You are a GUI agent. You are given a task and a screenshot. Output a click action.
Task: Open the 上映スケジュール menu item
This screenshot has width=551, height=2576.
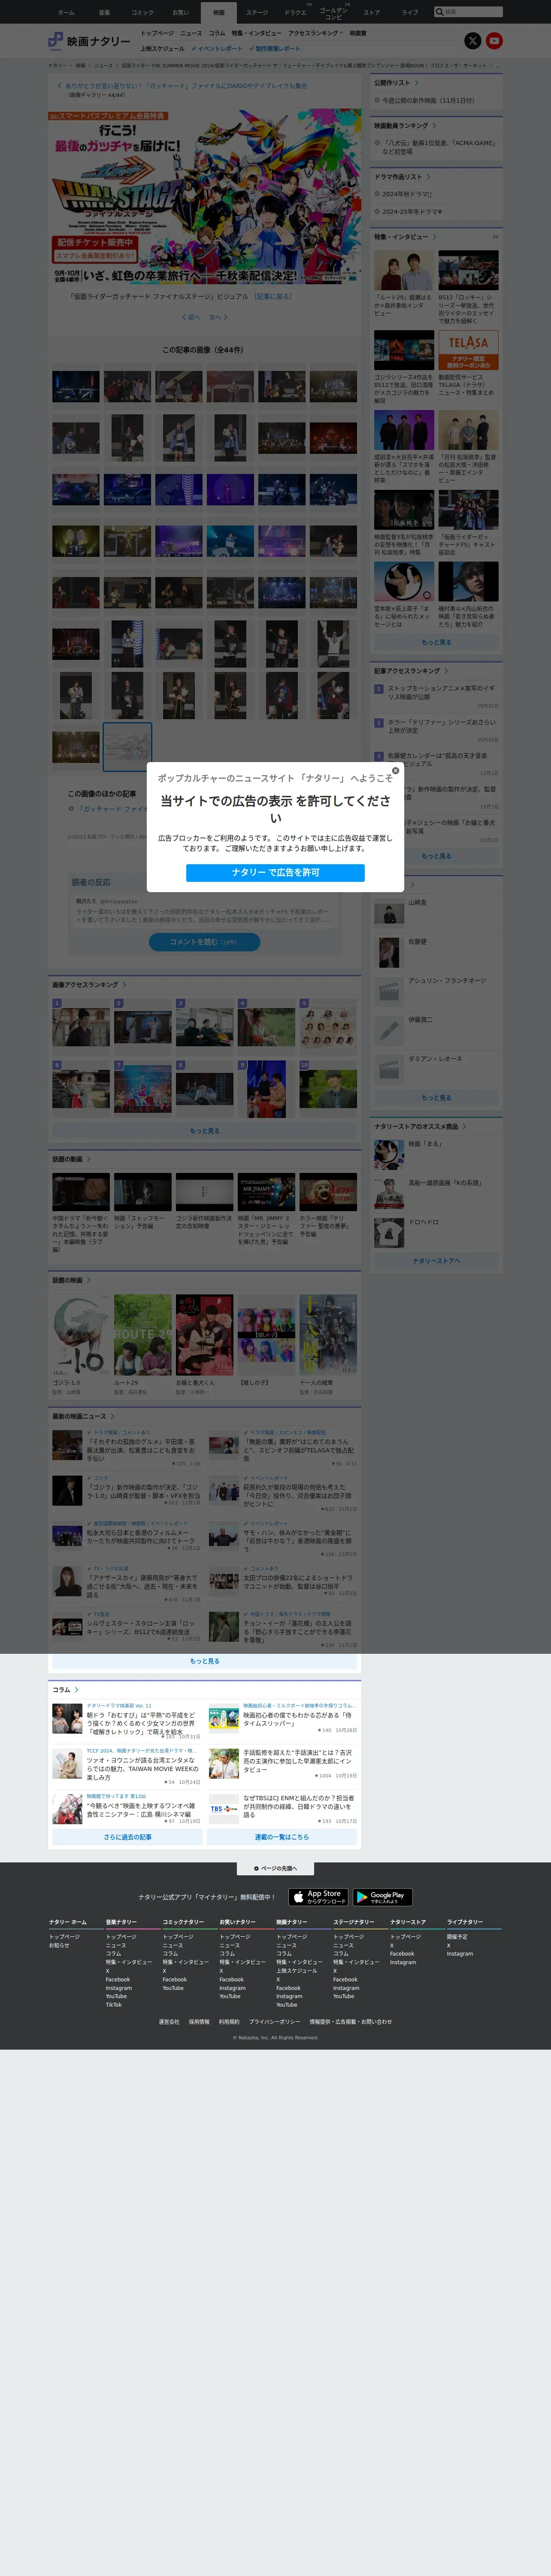coord(162,48)
